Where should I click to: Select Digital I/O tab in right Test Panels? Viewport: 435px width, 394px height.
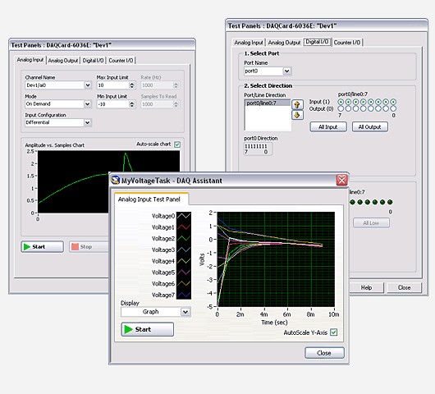pos(317,42)
